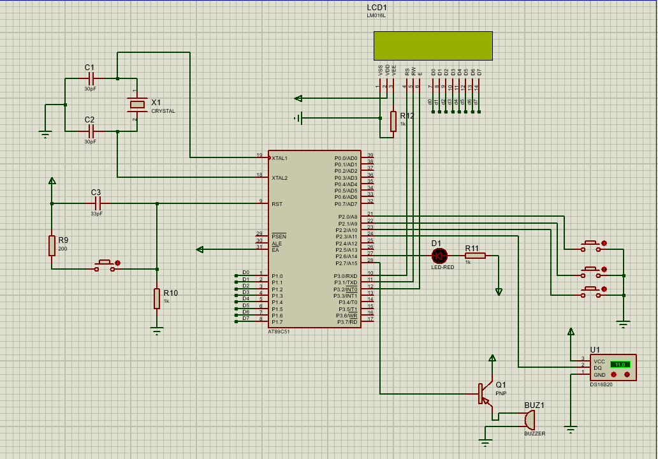This screenshot has height=459, width=658.
Task: Select capacitor C2 symbol
Action: click(92, 131)
